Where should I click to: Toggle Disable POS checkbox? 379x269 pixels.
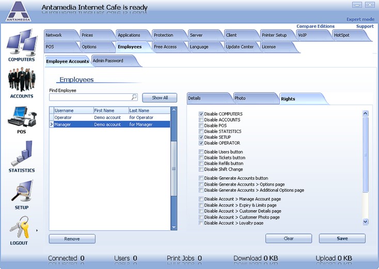(x=201, y=125)
